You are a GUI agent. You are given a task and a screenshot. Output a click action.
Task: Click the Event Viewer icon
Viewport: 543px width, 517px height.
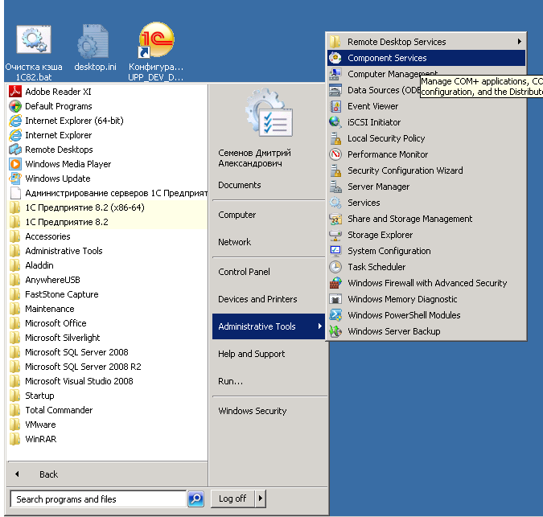pos(335,106)
